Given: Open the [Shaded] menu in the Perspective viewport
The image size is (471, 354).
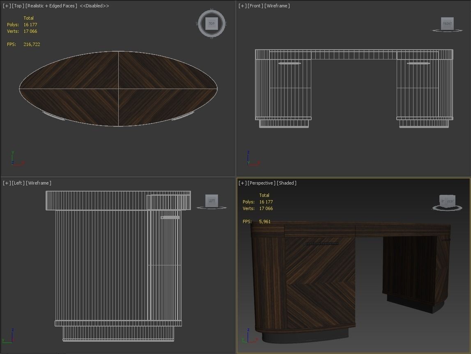Looking at the screenshot, I should (x=287, y=183).
